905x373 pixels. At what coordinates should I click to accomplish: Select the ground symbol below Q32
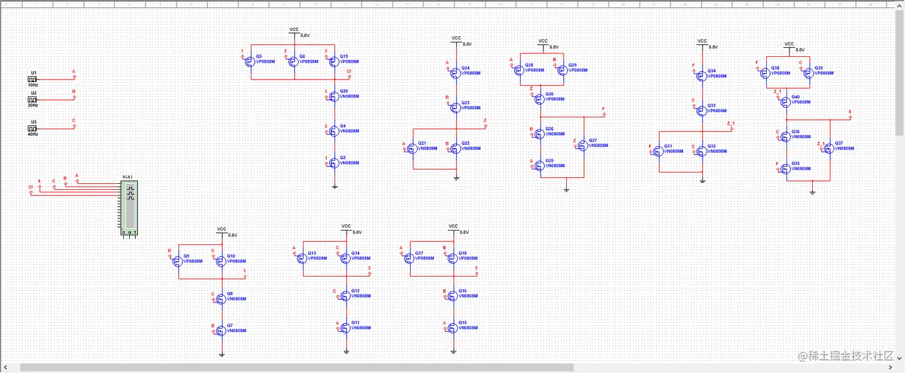703,181
